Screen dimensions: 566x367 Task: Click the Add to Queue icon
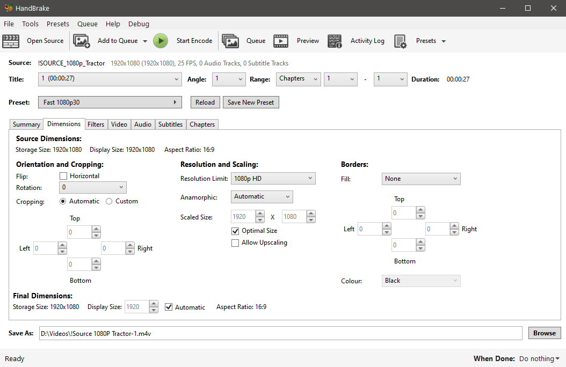82,41
